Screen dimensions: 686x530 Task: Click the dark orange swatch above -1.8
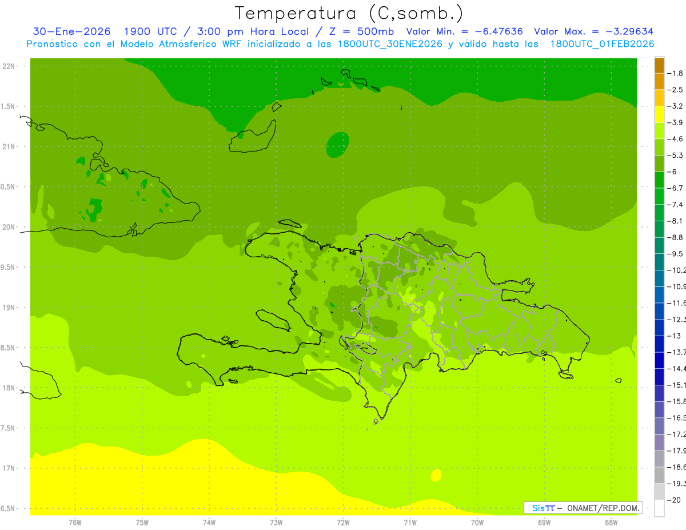659,65
